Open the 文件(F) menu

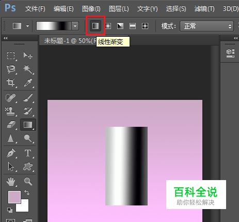[x=35, y=9]
